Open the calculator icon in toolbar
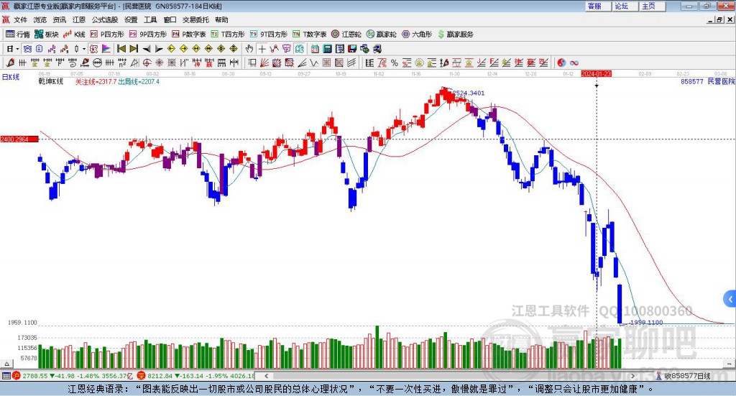This screenshot has width=736, height=396. 327,49
